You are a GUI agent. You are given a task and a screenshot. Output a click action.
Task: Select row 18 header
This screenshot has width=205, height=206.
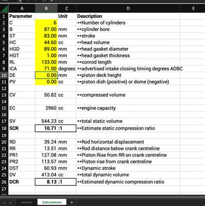tap(4, 128)
